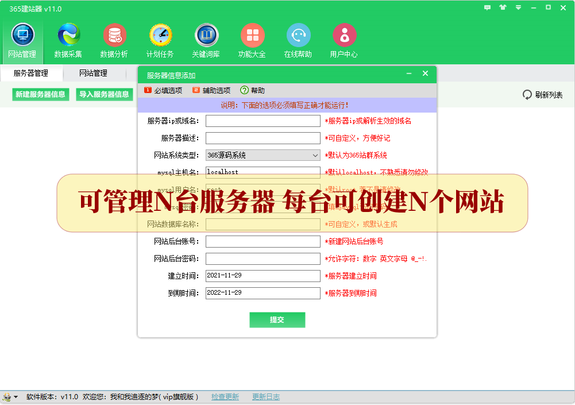Focus the mysql主机名 localhost field
Screen dimensions: 575x405
coord(263,172)
